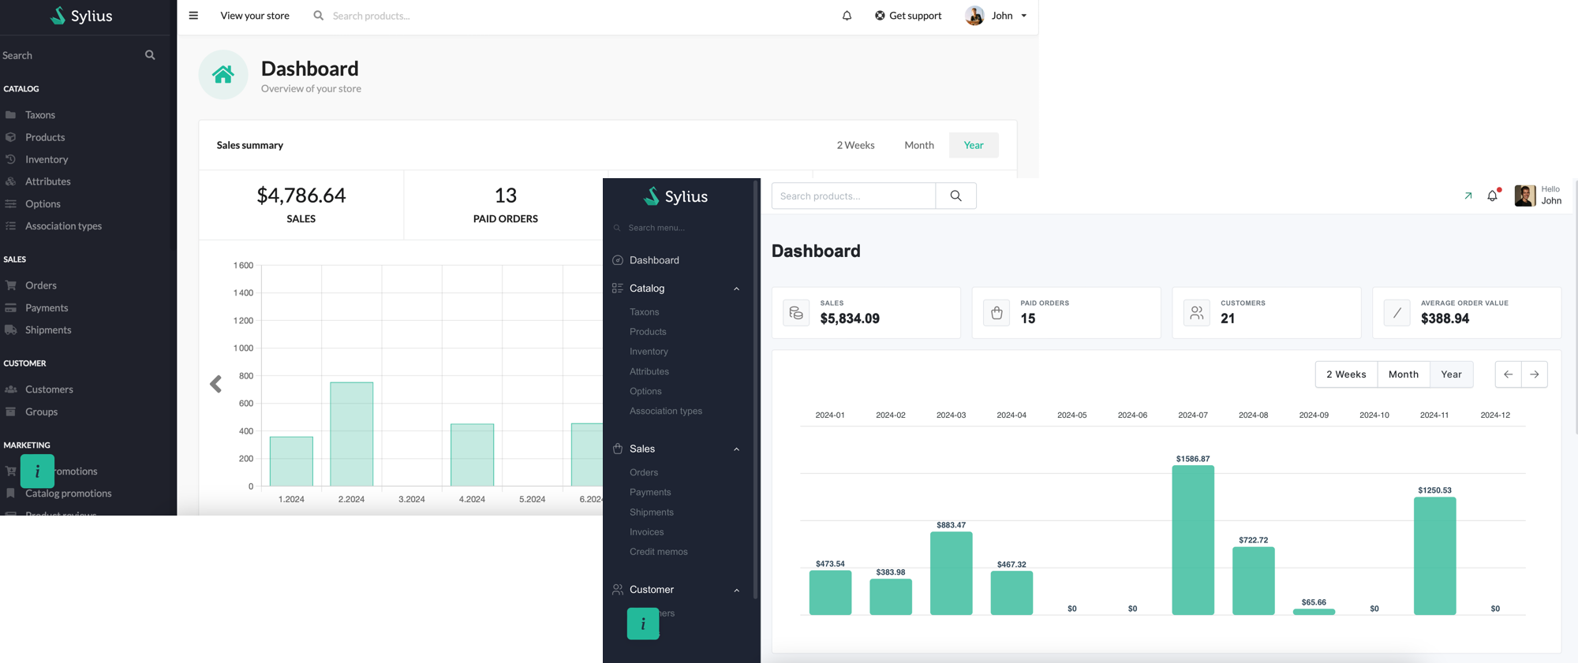
Task: Open Customers in old sidebar
Action: point(49,389)
